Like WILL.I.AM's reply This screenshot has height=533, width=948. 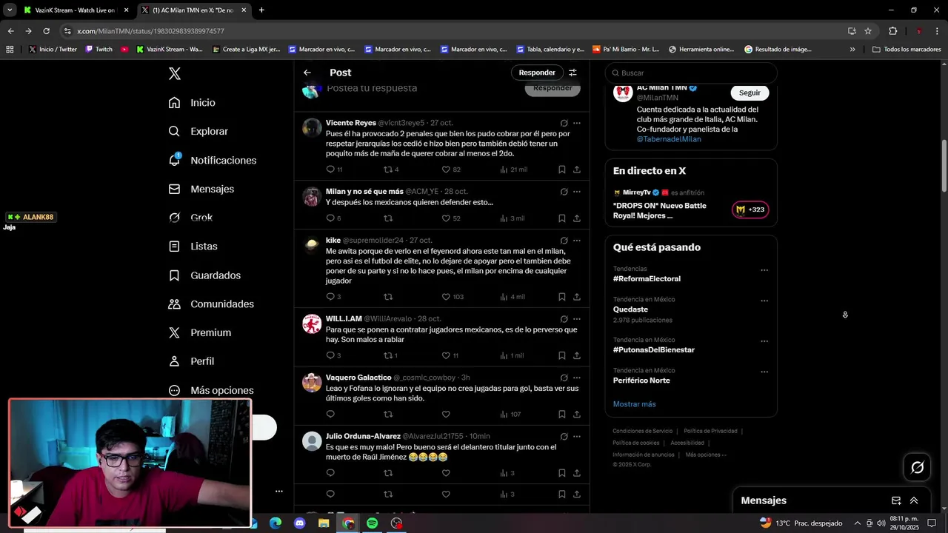pos(446,355)
